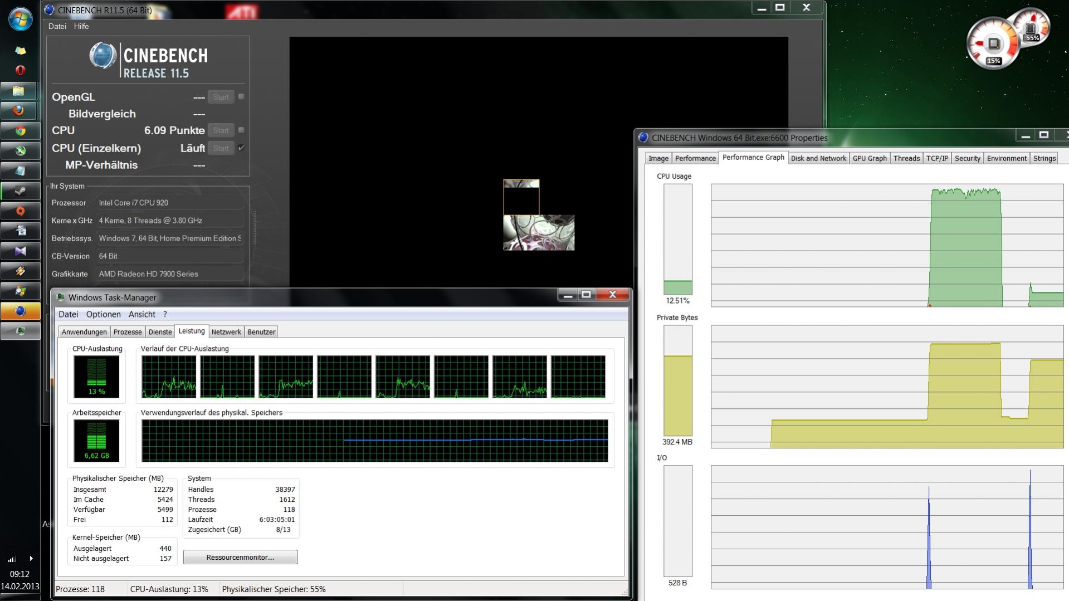Screen dimensions: 1069x601
Task: Open the blue notepad taskbar icon
Action: (20, 171)
